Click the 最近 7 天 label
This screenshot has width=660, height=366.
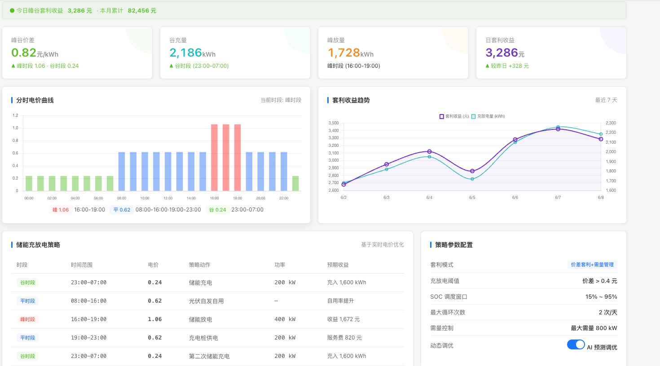pyautogui.click(x=606, y=100)
